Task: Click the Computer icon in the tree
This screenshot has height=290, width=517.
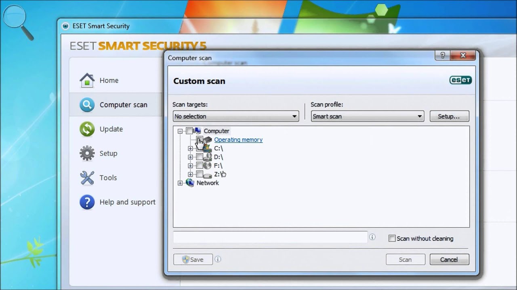Action: [x=198, y=131]
